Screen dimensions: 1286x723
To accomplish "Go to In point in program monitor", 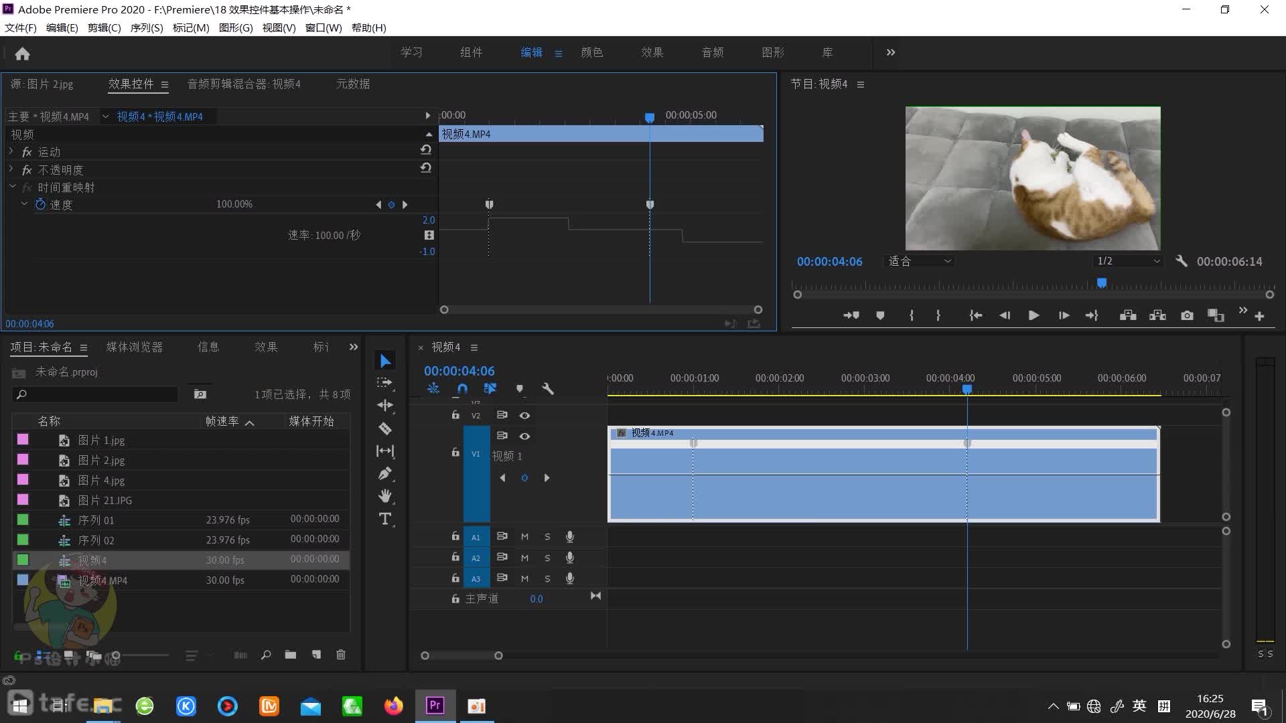I will [x=976, y=315].
